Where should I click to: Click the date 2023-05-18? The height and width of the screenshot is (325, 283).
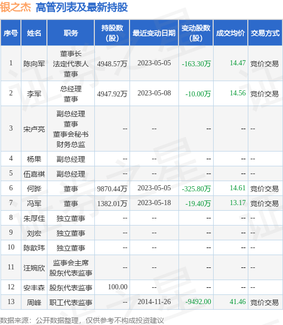[154, 203]
